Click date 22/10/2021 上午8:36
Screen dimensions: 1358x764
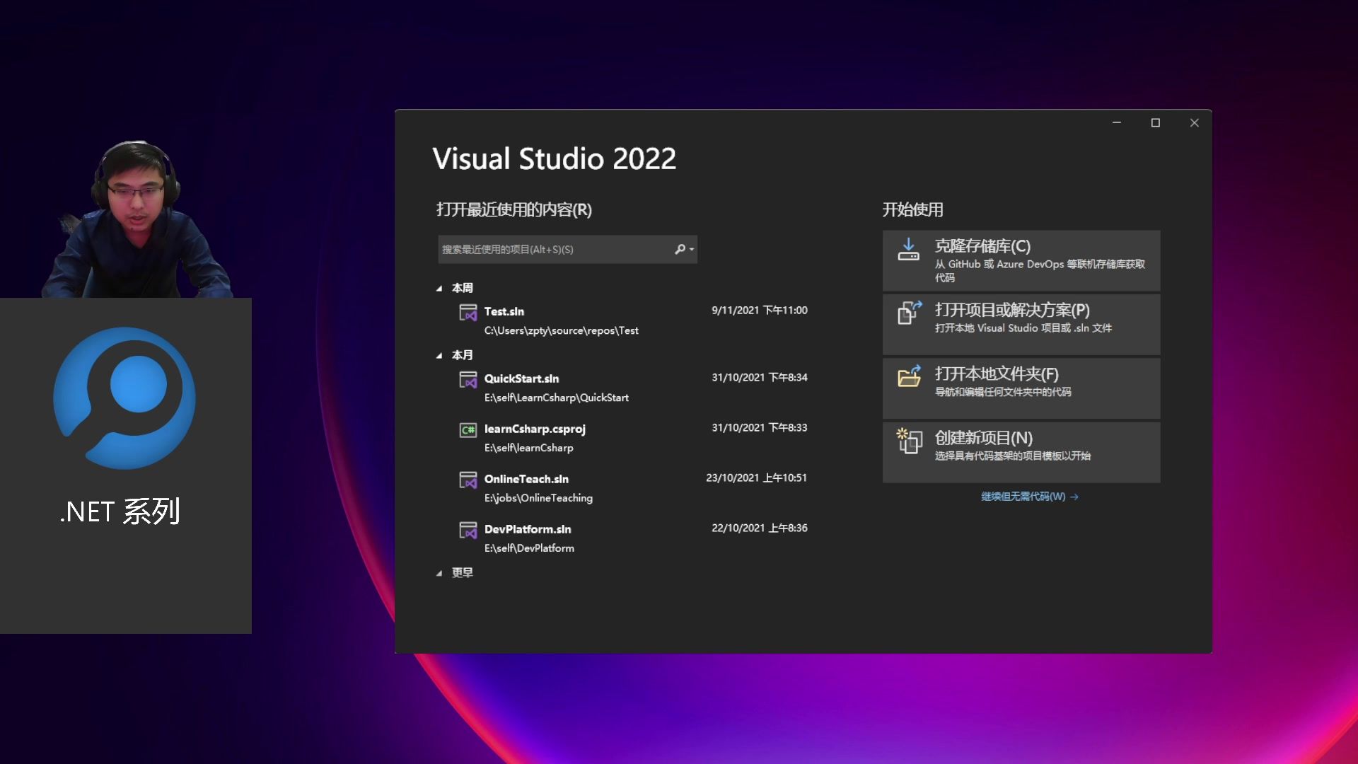pyautogui.click(x=759, y=528)
